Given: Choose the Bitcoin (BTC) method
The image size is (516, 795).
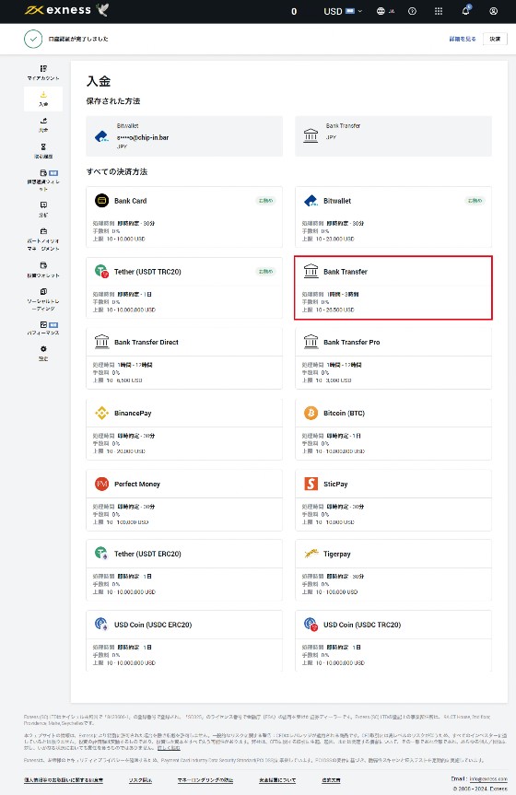Looking at the screenshot, I should 393,429.
